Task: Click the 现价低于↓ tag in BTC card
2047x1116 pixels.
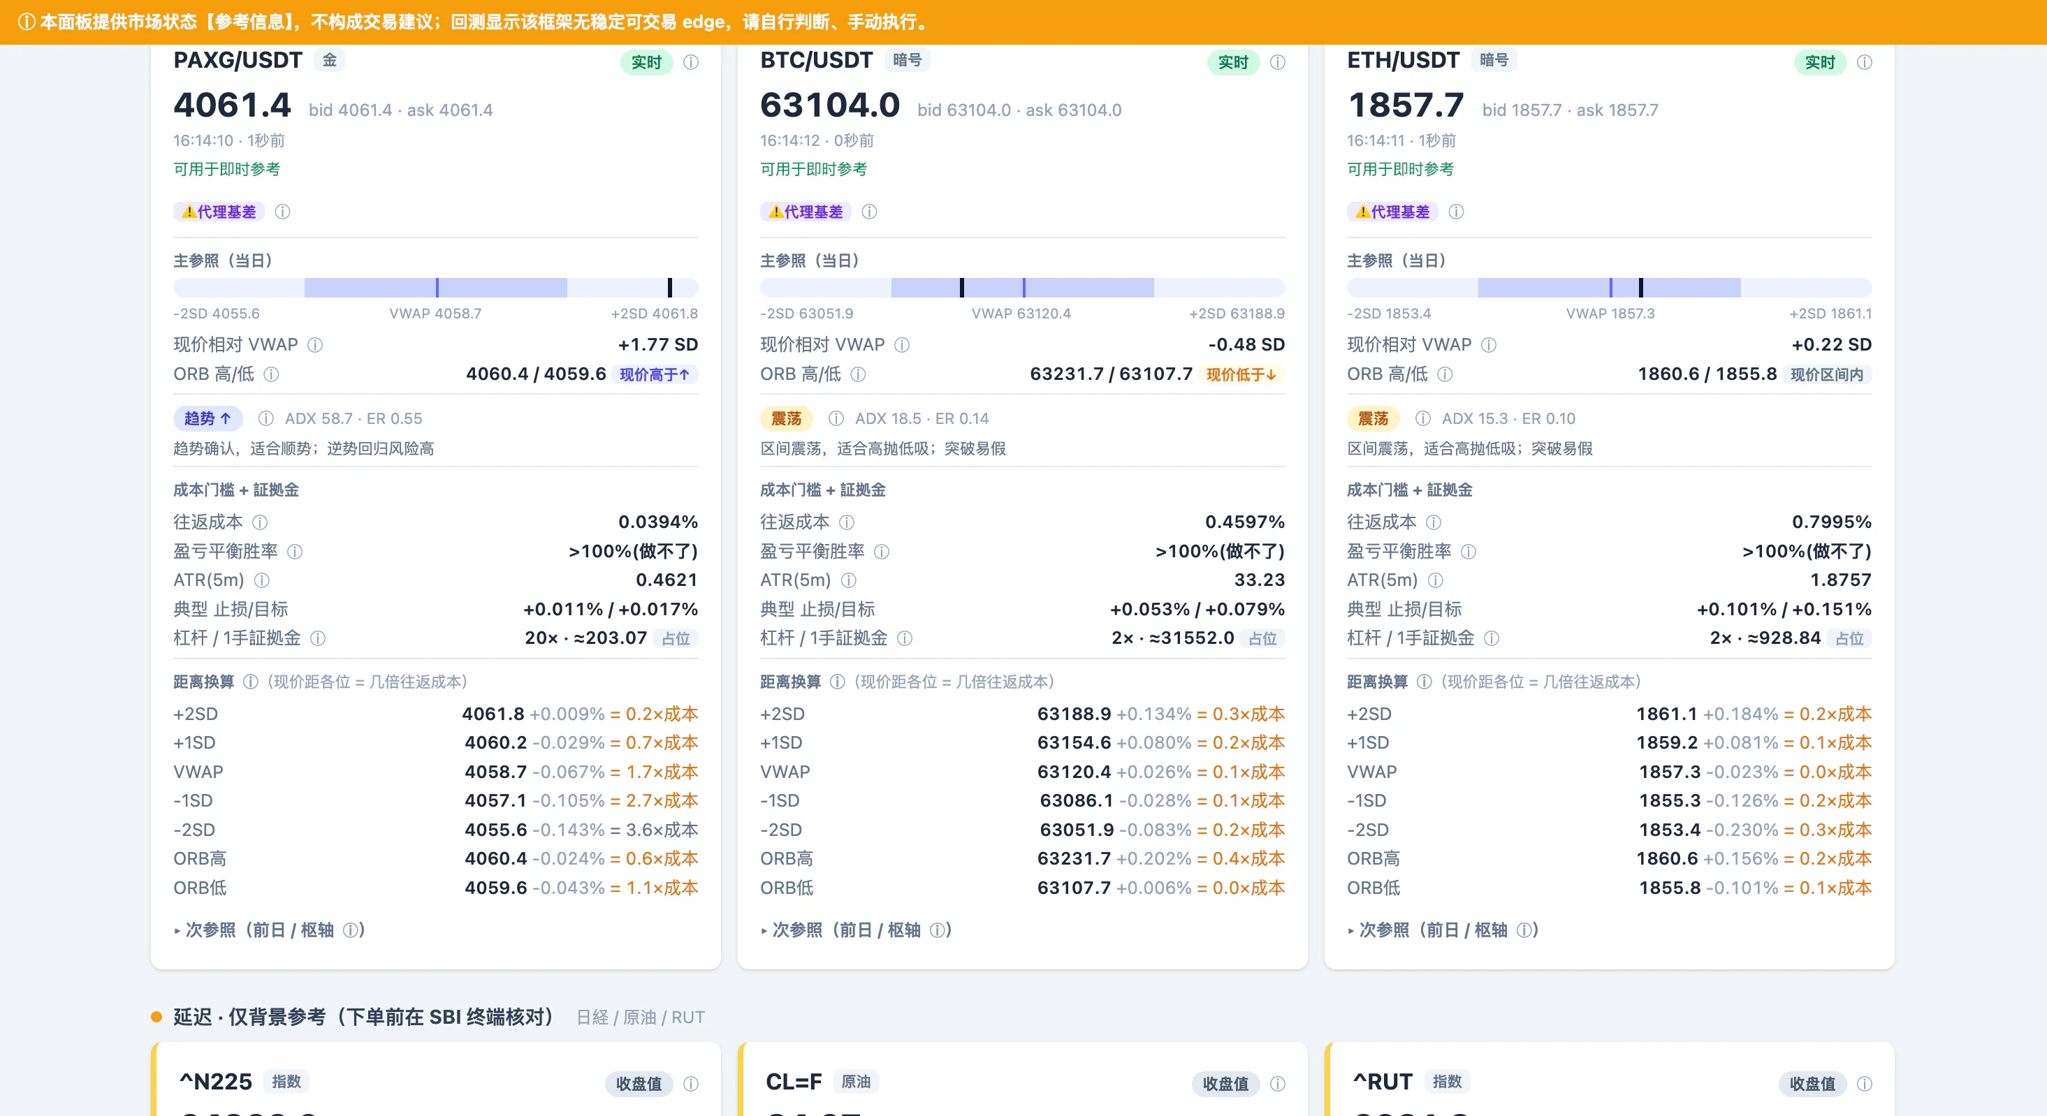Action: [1241, 374]
